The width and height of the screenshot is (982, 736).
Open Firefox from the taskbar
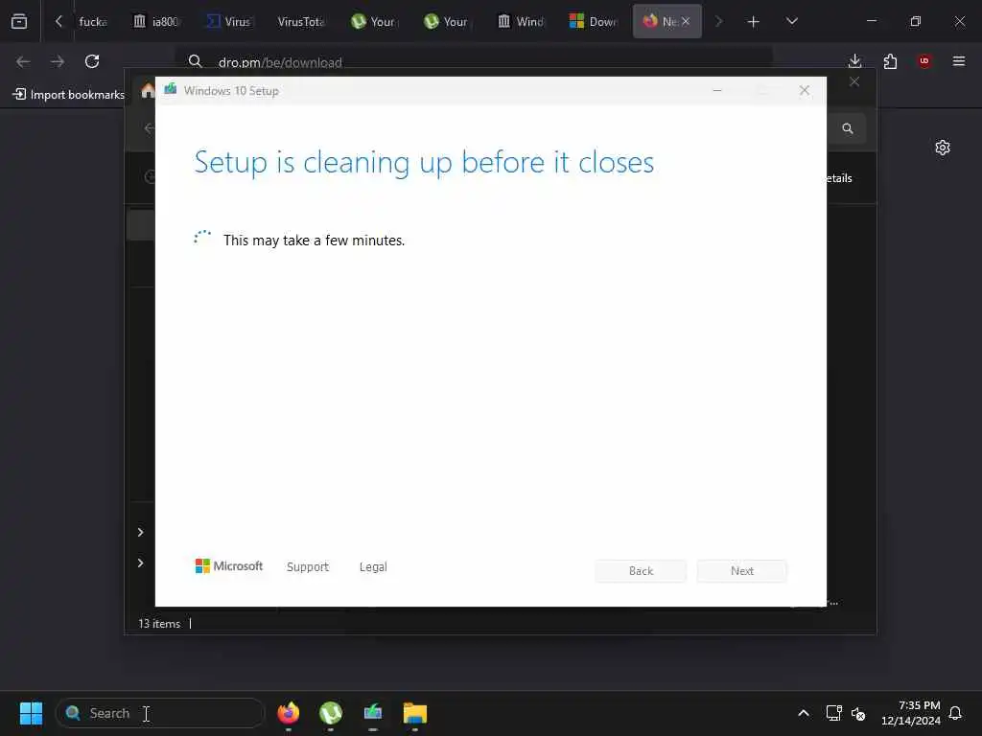tap(289, 713)
